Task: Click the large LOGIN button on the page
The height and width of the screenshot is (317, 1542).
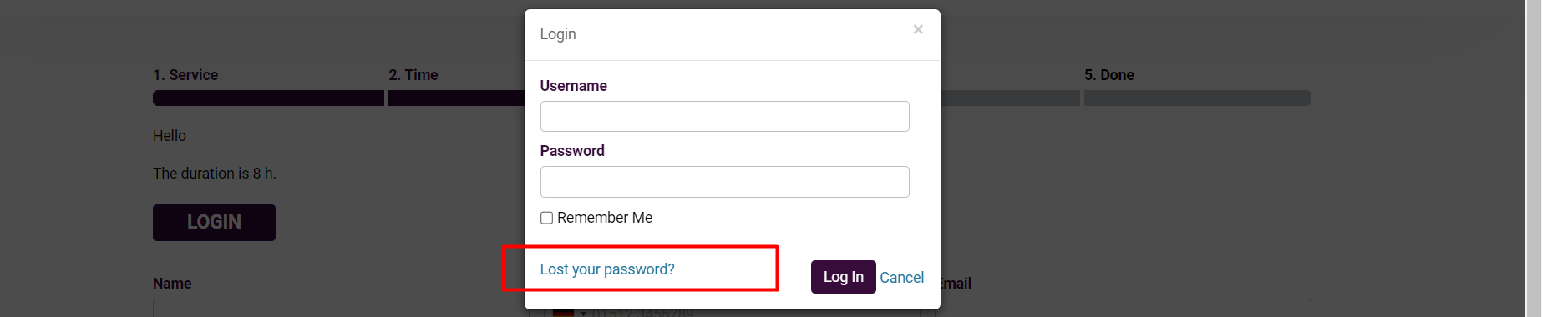Action: click(214, 223)
